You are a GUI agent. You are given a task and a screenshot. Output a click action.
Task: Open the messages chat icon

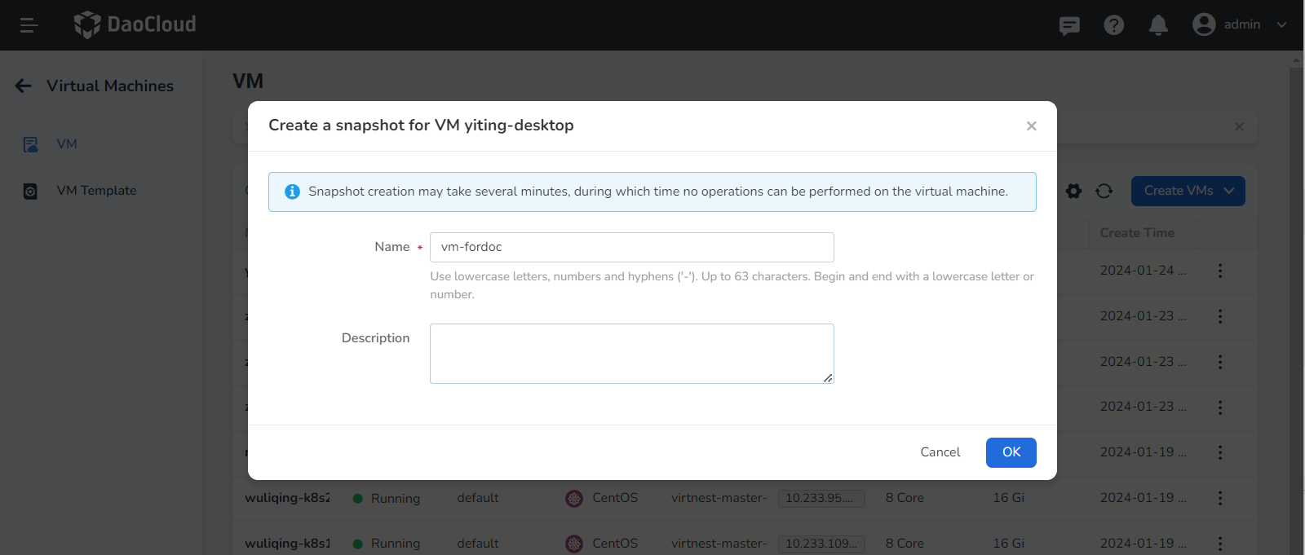click(1069, 25)
